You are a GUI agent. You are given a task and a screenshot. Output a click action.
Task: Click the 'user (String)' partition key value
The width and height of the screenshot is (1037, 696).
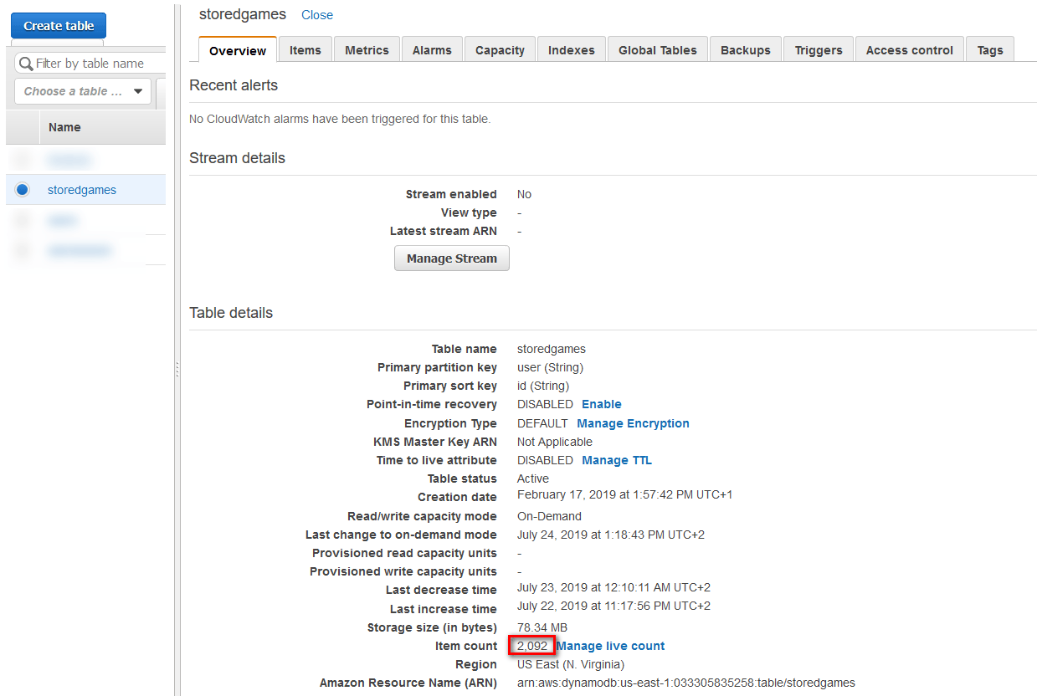[551, 367]
